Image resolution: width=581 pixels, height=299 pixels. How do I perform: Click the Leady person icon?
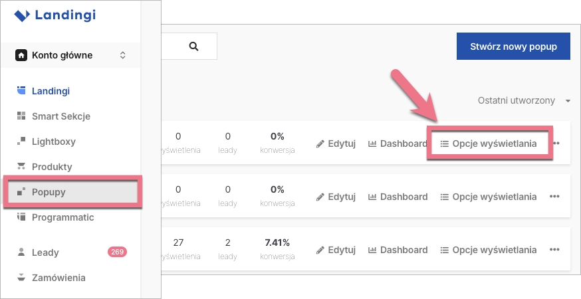click(21, 252)
